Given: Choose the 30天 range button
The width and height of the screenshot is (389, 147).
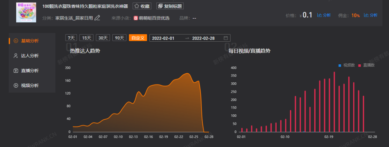Looking at the screenshot, I should click(103, 38).
